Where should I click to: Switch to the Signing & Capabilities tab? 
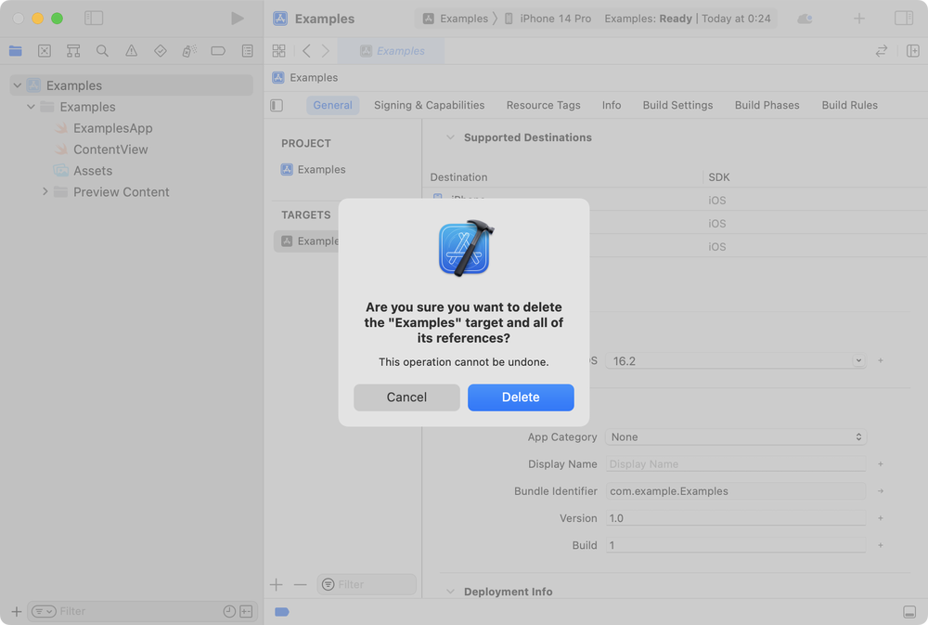[x=429, y=105]
